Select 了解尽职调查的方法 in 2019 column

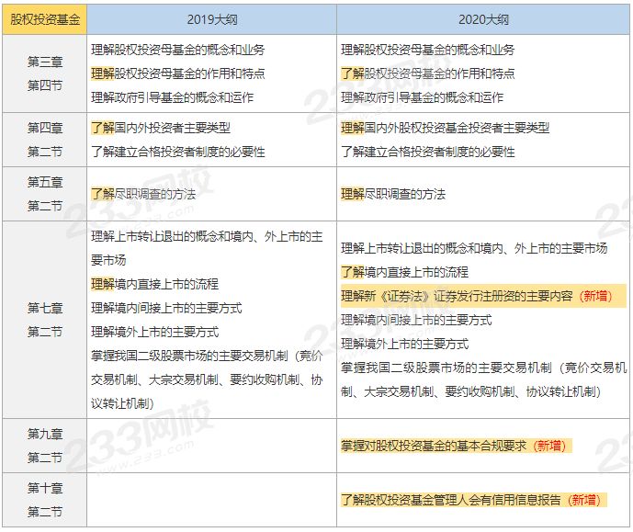[x=143, y=194]
